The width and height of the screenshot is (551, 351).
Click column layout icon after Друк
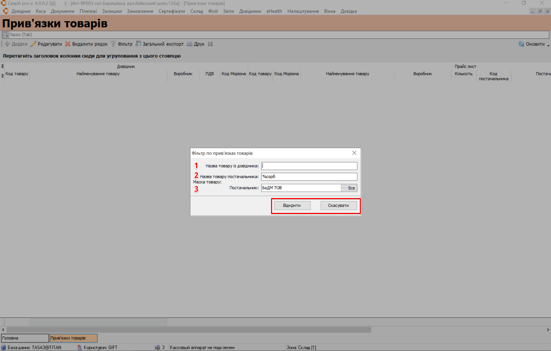[x=210, y=44]
